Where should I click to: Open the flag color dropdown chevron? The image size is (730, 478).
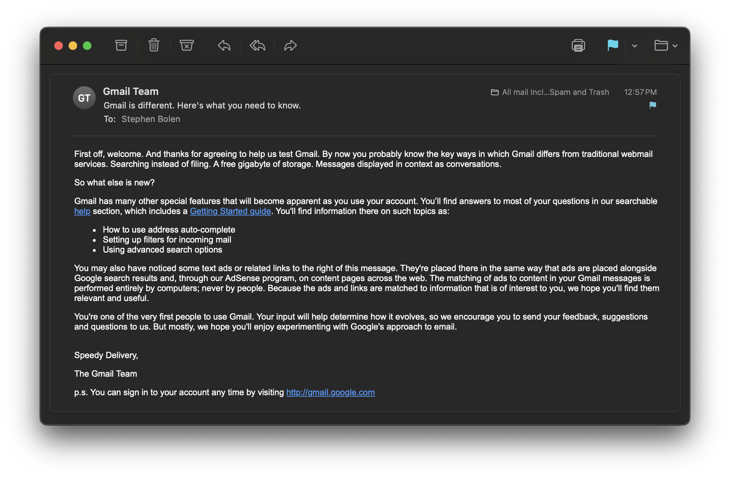[635, 46]
